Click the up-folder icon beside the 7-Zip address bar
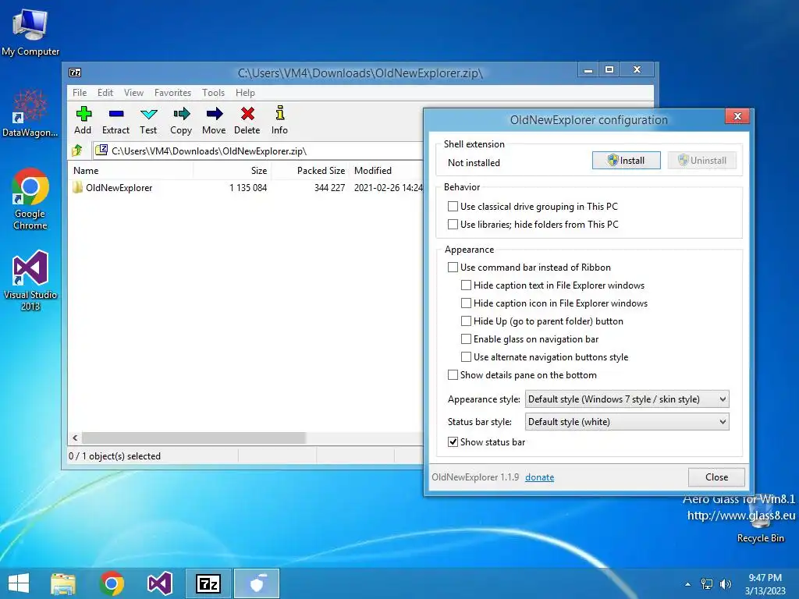The width and height of the screenshot is (799, 599). tap(77, 151)
